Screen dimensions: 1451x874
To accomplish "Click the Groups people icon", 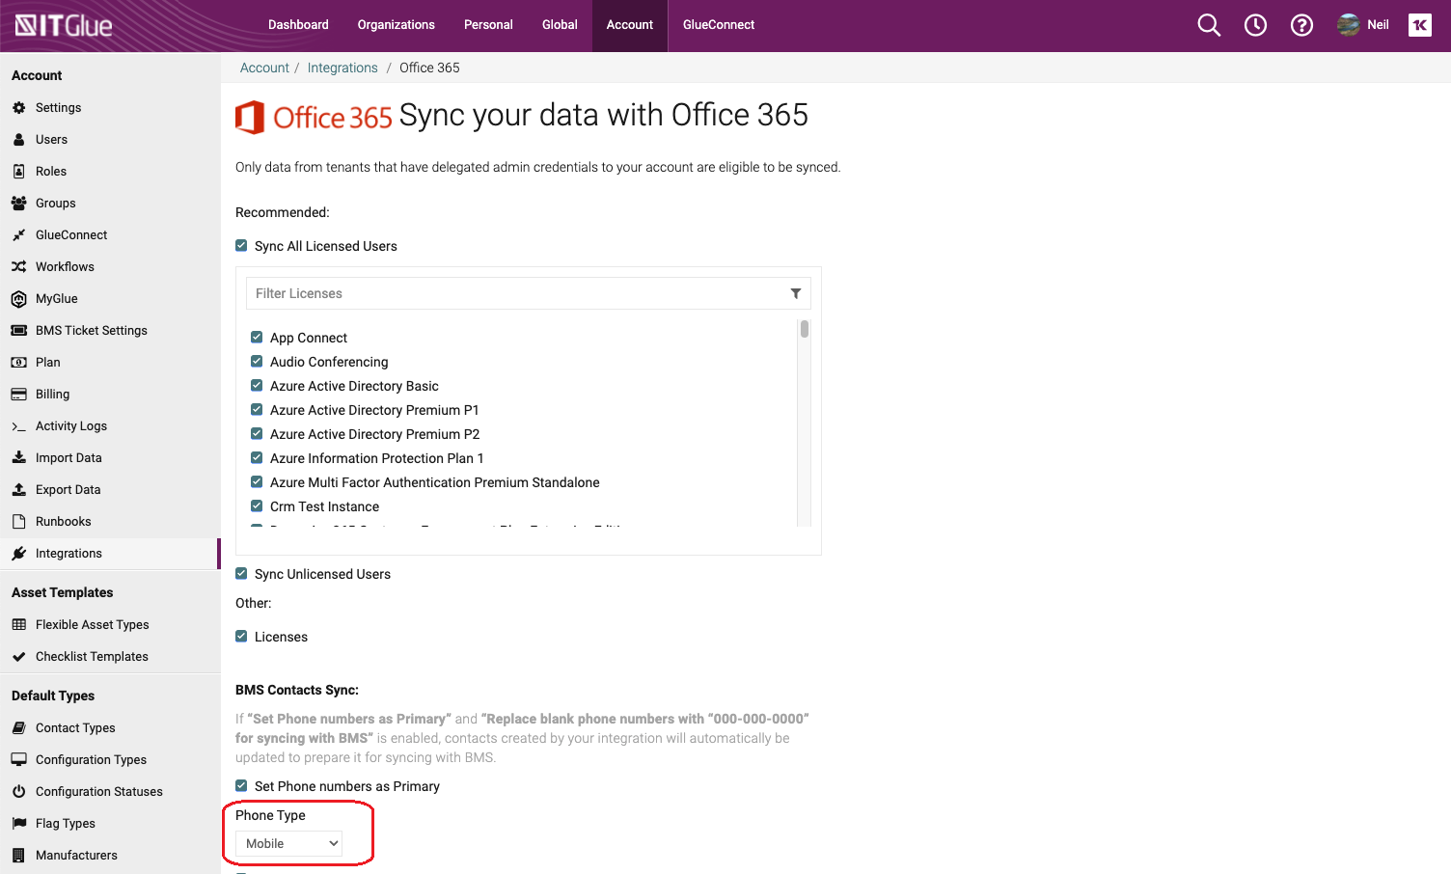I will pyautogui.click(x=18, y=204).
